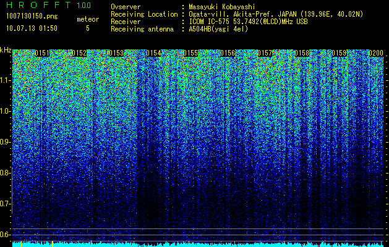Select antenna value A504HB(yagi 4el)

pyautogui.click(x=218, y=29)
